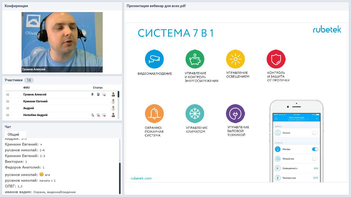Viewport: 351px width, 197px height.
Task: Toggle the Люстра switch on the phone
Action: click(x=315, y=149)
